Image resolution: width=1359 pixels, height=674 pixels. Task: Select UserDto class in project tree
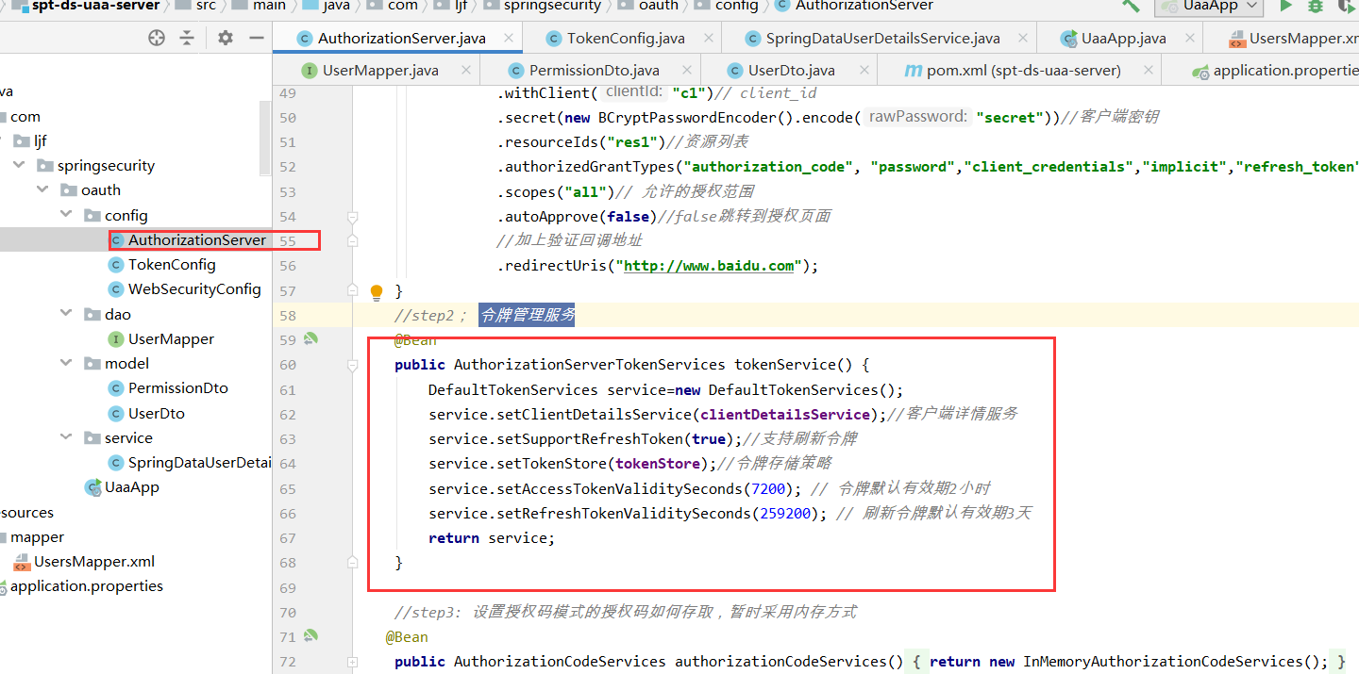point(147,413)
